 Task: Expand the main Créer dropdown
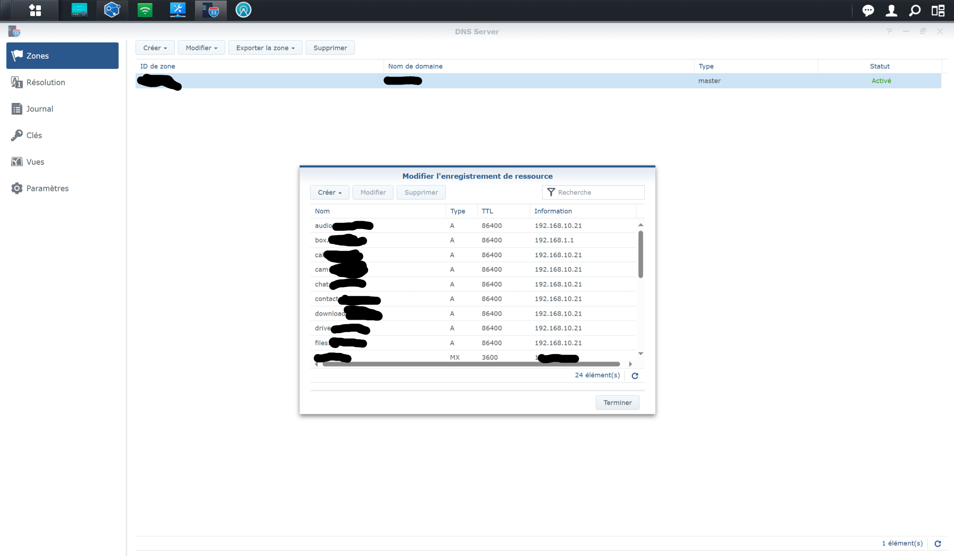(x=155, y=48)
